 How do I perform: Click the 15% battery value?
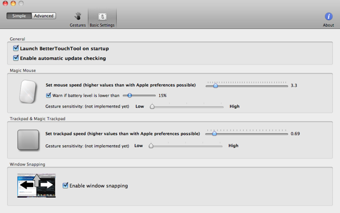point(163,95)
